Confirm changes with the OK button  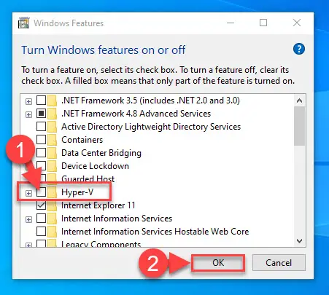(x=218, y=263)
